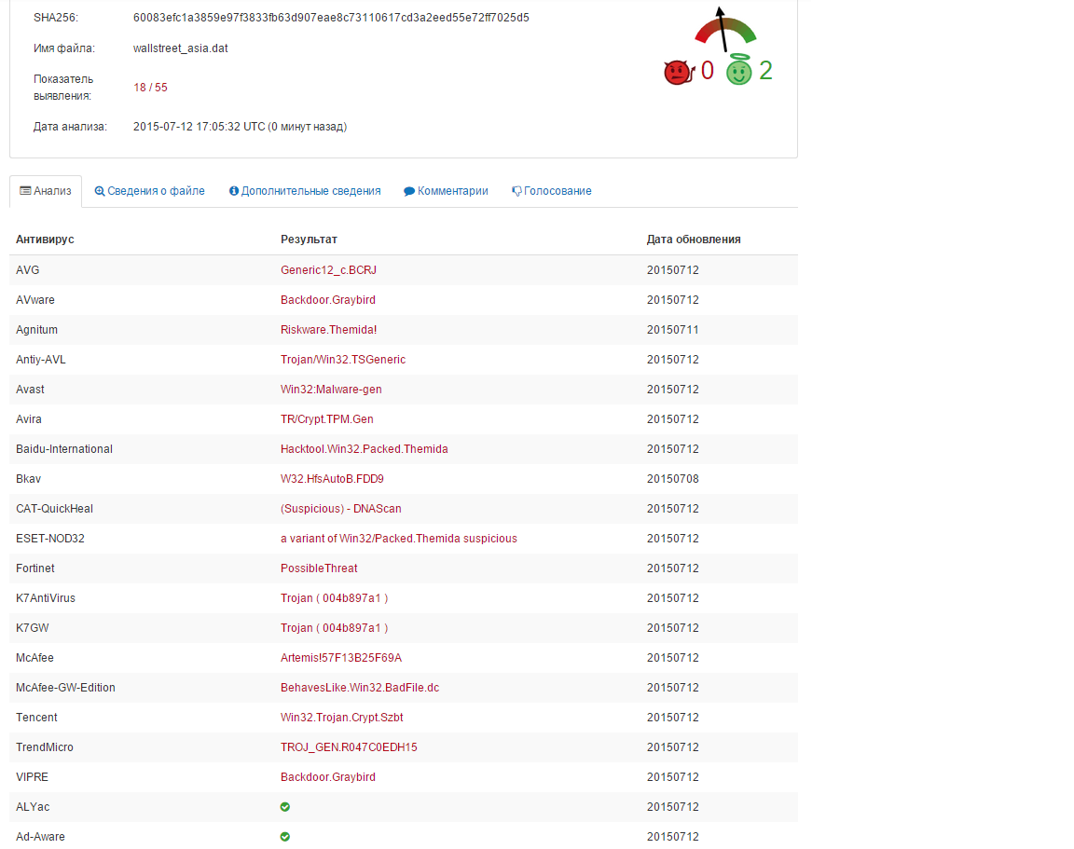The image size is (1074, 849).
Task: Switch to the Сведения о файле tab
Action: 149,191
